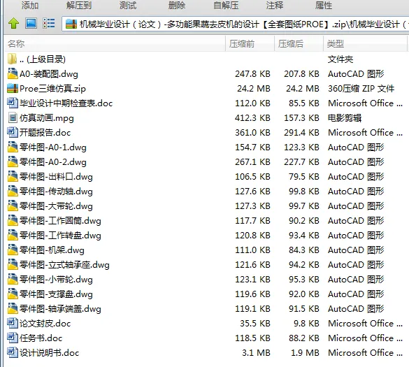Select file name 零件图-传动轴.dwg
Image resolution: width=409 pixels, height=367 pixels.
56,192
